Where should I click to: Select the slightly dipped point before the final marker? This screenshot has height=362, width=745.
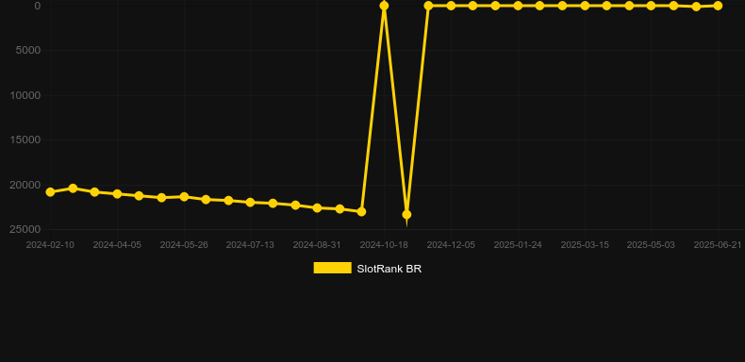[x=696, y=7]
